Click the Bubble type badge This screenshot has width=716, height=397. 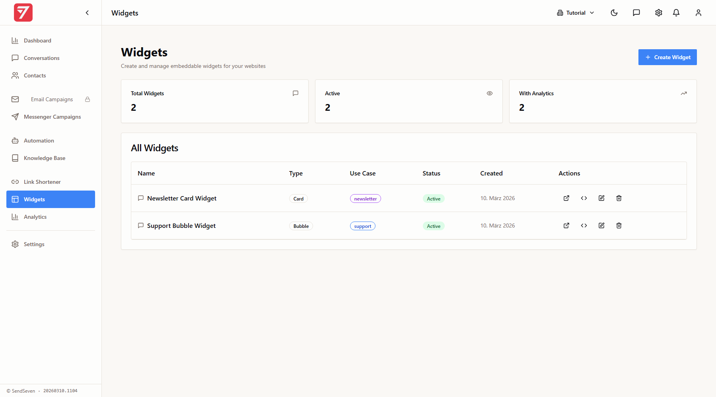(301, 226)
